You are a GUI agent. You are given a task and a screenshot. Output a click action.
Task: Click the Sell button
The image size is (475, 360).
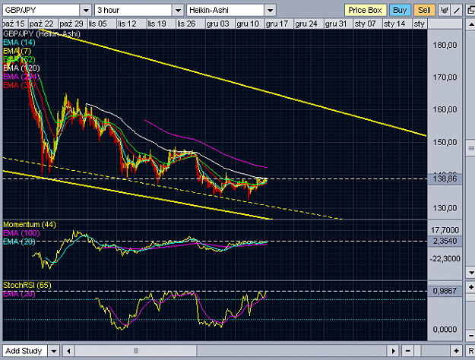tap(424, 11)
